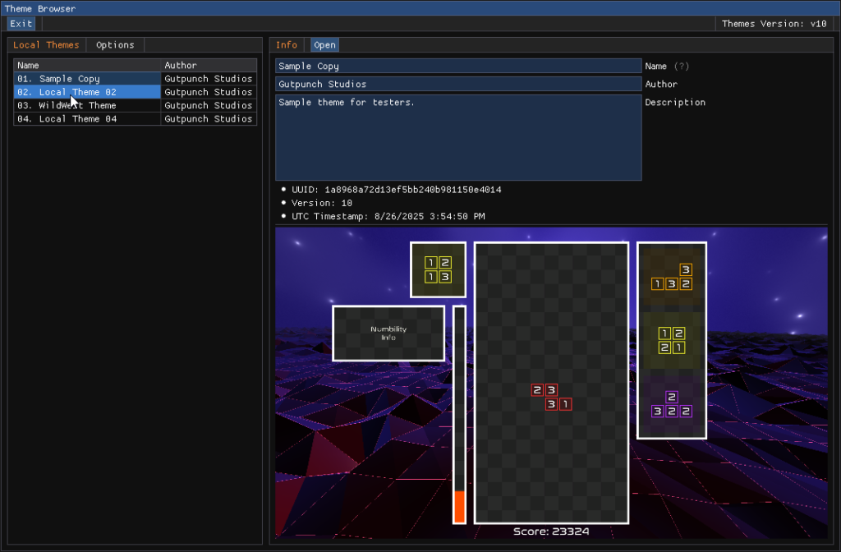Switch to the Open tab
841x552 pixels.
click(x=324, y=45)
